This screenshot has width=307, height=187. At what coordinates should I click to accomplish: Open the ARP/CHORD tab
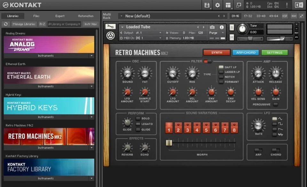(245, 53)
